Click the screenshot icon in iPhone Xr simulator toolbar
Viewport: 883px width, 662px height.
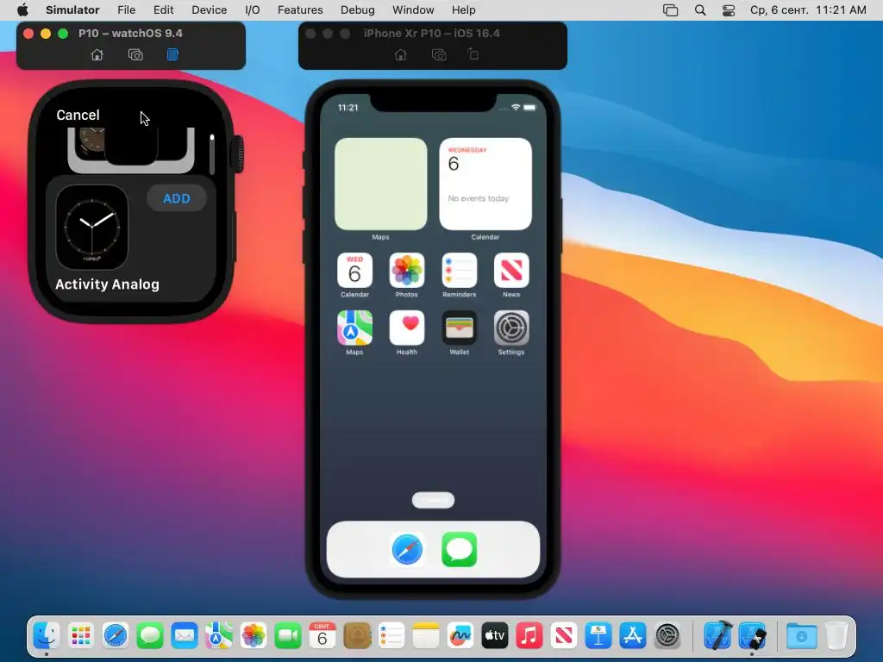[439, 54]
